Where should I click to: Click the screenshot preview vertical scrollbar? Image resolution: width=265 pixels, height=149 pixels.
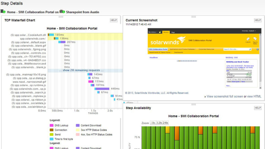click(260, 61)
